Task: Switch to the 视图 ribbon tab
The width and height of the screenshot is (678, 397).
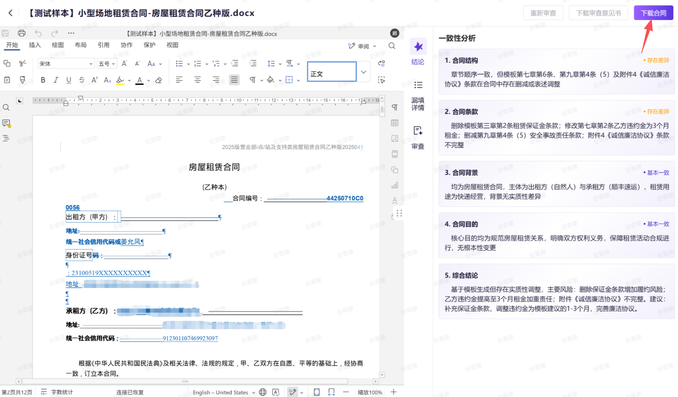Action: click(x=172, y=45)
